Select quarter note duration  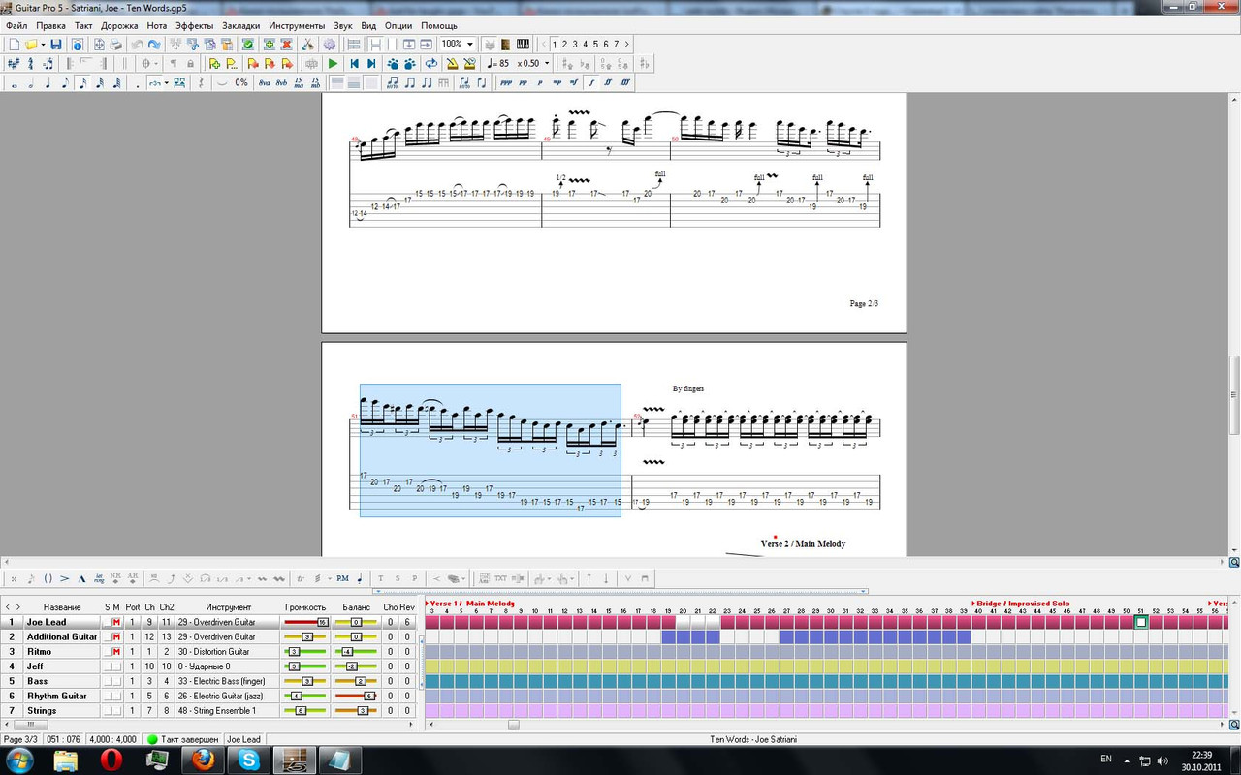48,83
